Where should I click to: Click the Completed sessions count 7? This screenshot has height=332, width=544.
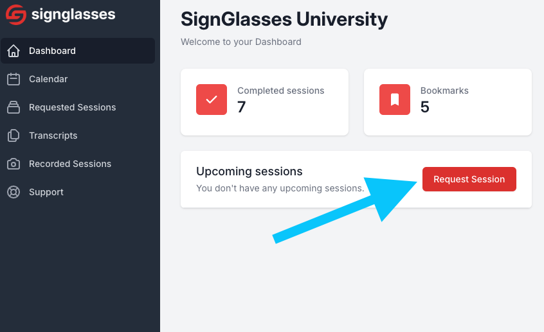pos(242,107)
